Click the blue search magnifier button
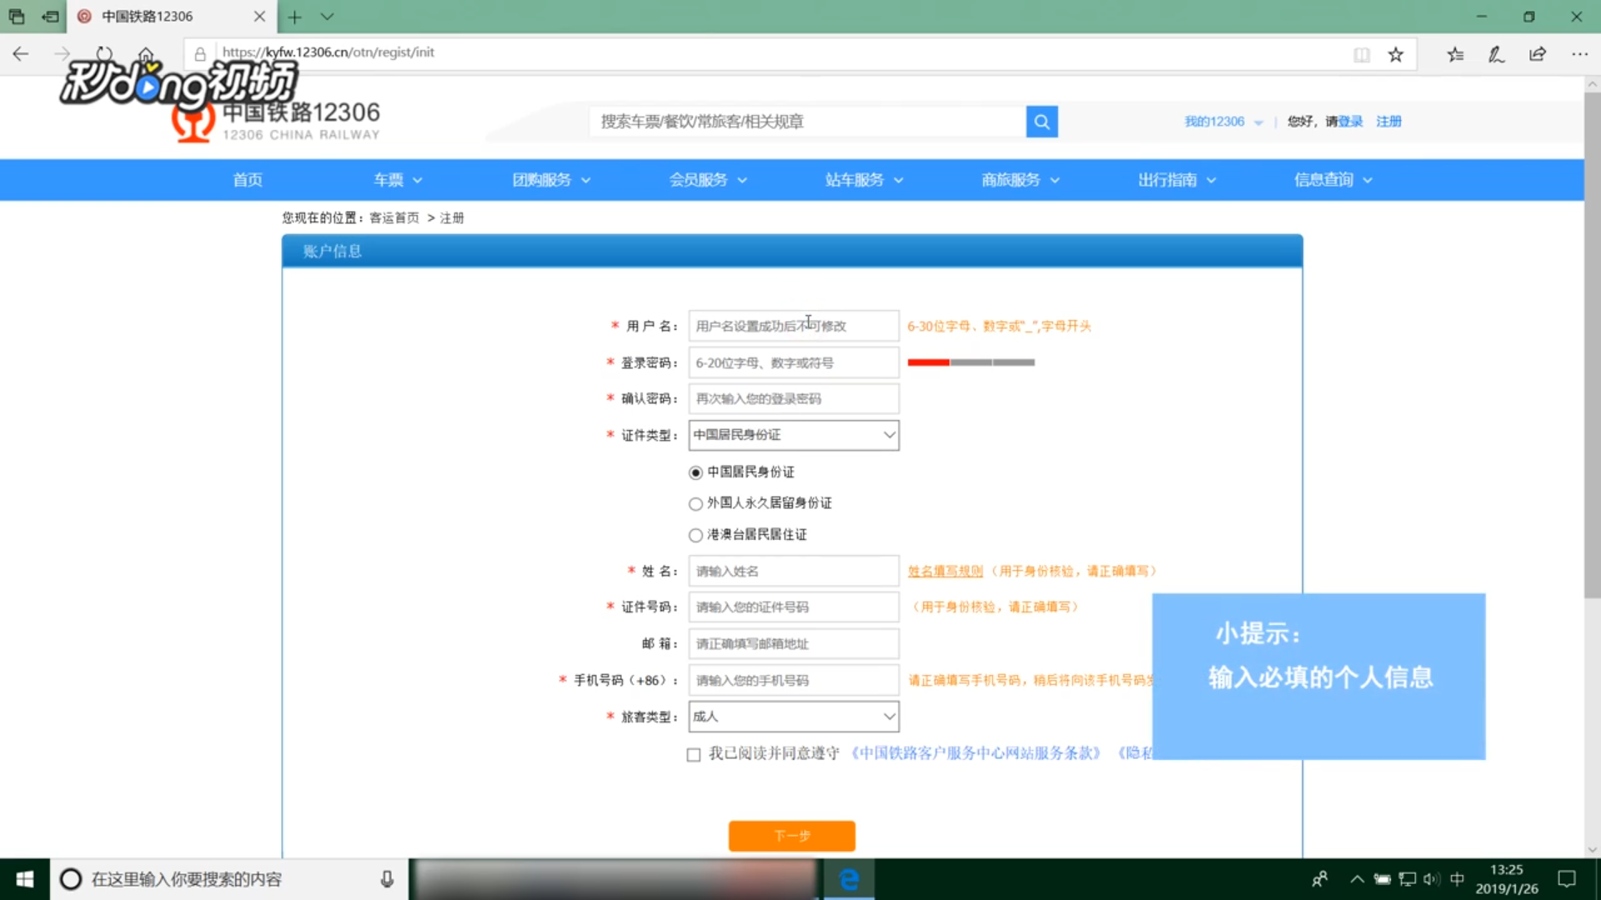The width and height of the screenshot is (1601, 900). [x=1041, y=122]
